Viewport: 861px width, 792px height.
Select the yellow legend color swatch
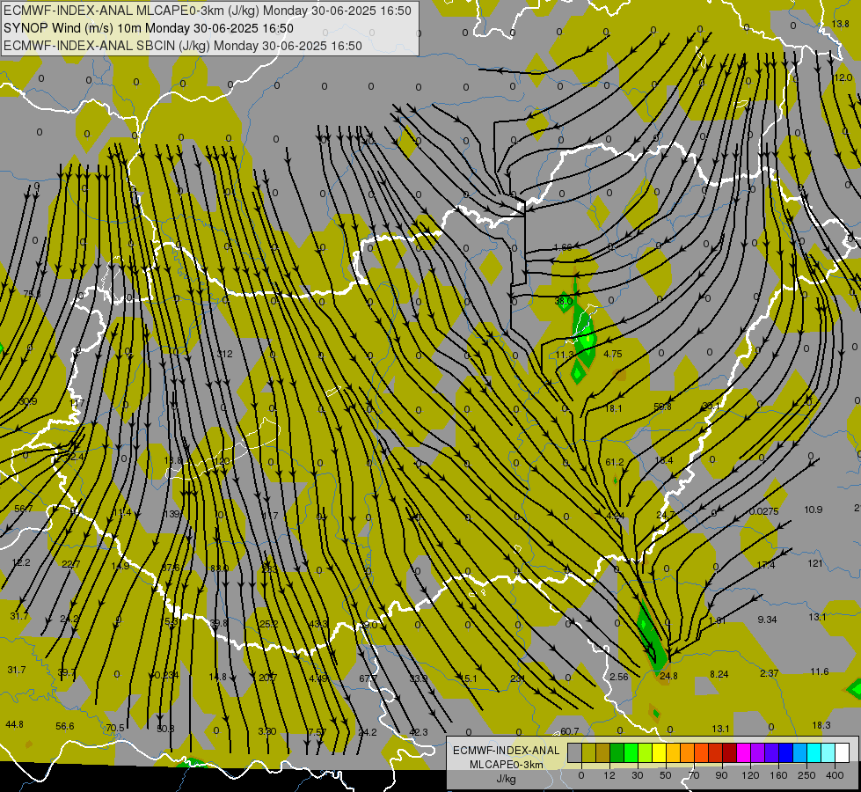(x=659, y=752)
